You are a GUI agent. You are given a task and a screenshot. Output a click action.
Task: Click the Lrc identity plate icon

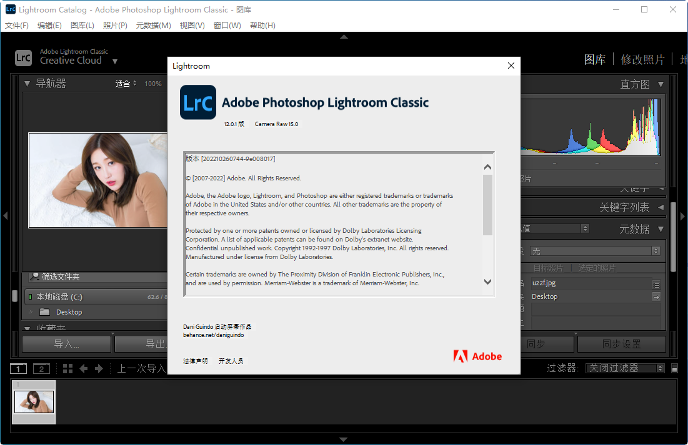[x=23, y=57]
